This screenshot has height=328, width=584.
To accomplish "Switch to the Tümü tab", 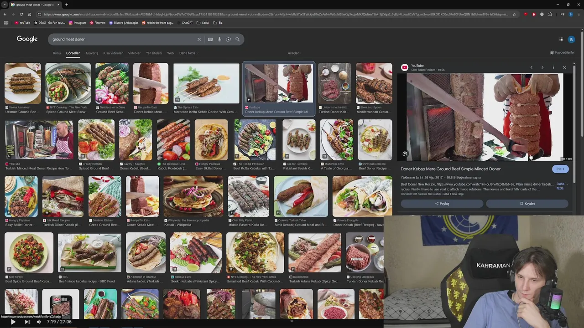I will coord(57,53).
